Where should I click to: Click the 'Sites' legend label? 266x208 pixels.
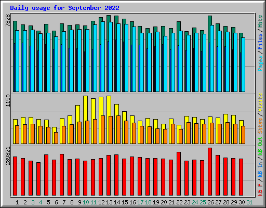[260, 126]
